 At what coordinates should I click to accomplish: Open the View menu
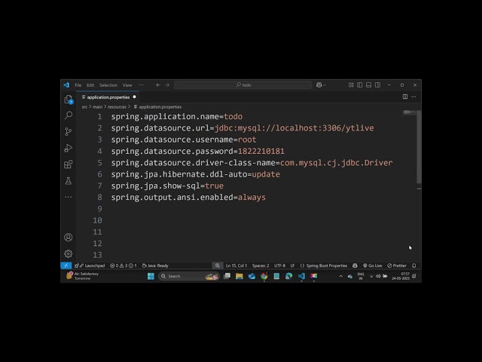[127, 85]
